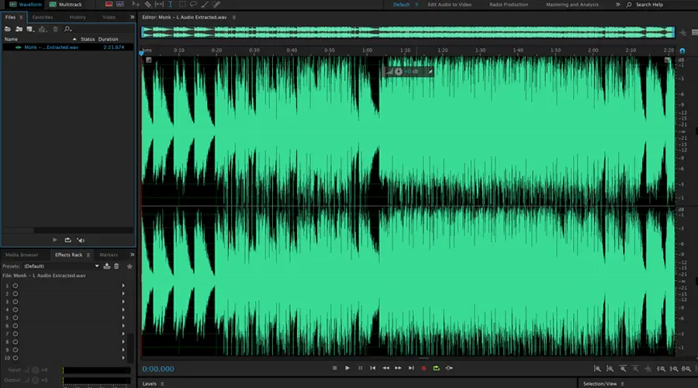
Task: Toggle Auto-Play in Files panel
Action: point(81,240)
